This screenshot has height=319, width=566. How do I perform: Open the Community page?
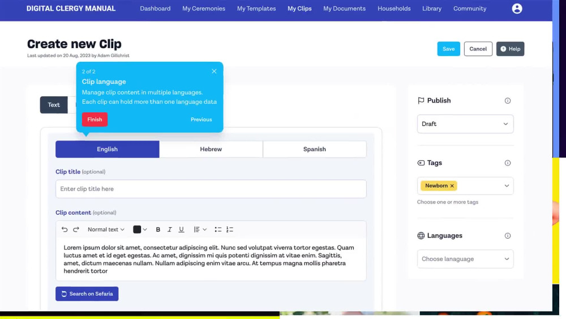click(470, 8)
